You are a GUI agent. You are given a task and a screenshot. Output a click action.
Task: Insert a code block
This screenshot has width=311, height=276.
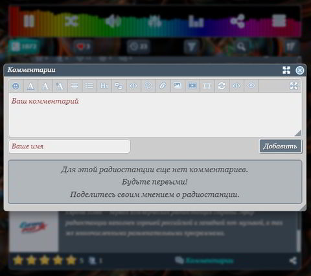[x=133, y=86]
